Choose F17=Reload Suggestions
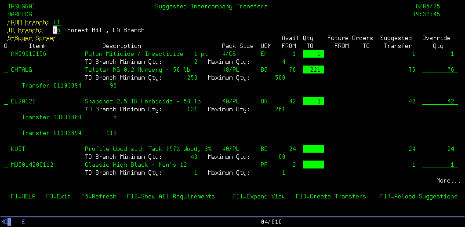 [x=418, y=197]
